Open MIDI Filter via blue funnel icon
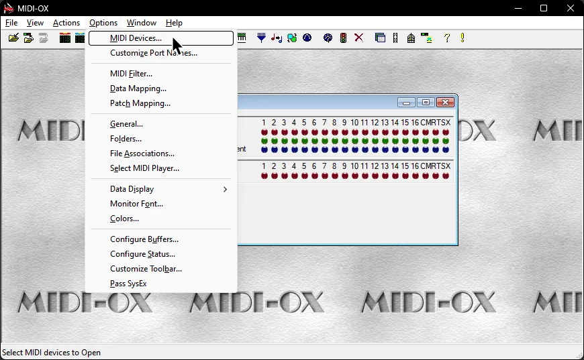 point(262,38)
